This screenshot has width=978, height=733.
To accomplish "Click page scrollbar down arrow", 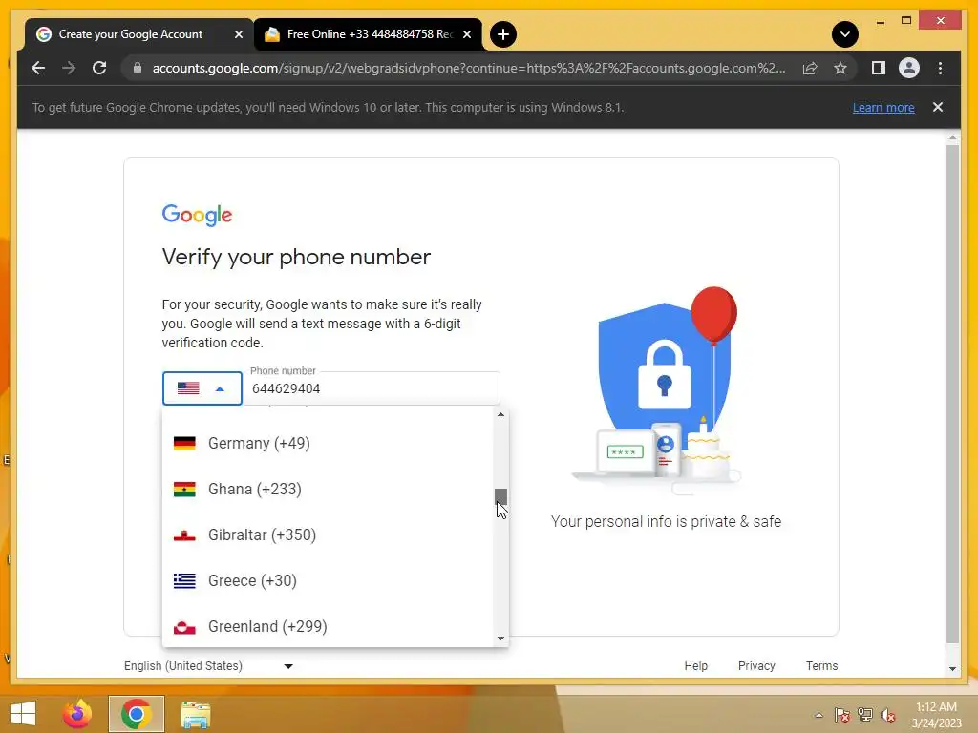I will point(952,669).
